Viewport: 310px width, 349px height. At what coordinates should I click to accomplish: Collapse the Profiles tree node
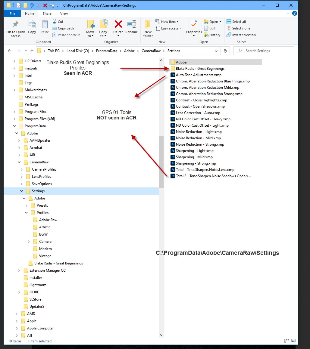[26, 213]
